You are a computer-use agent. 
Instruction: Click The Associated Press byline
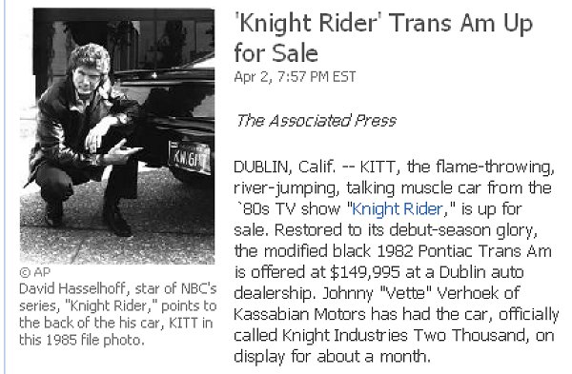pyautogui.click(x=316, y=121)
